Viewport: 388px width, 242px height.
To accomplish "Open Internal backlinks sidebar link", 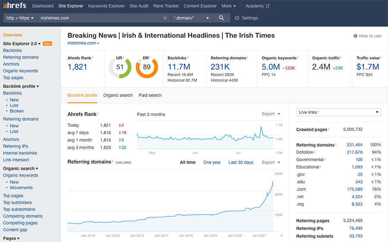I will click(x=20, y=153).
